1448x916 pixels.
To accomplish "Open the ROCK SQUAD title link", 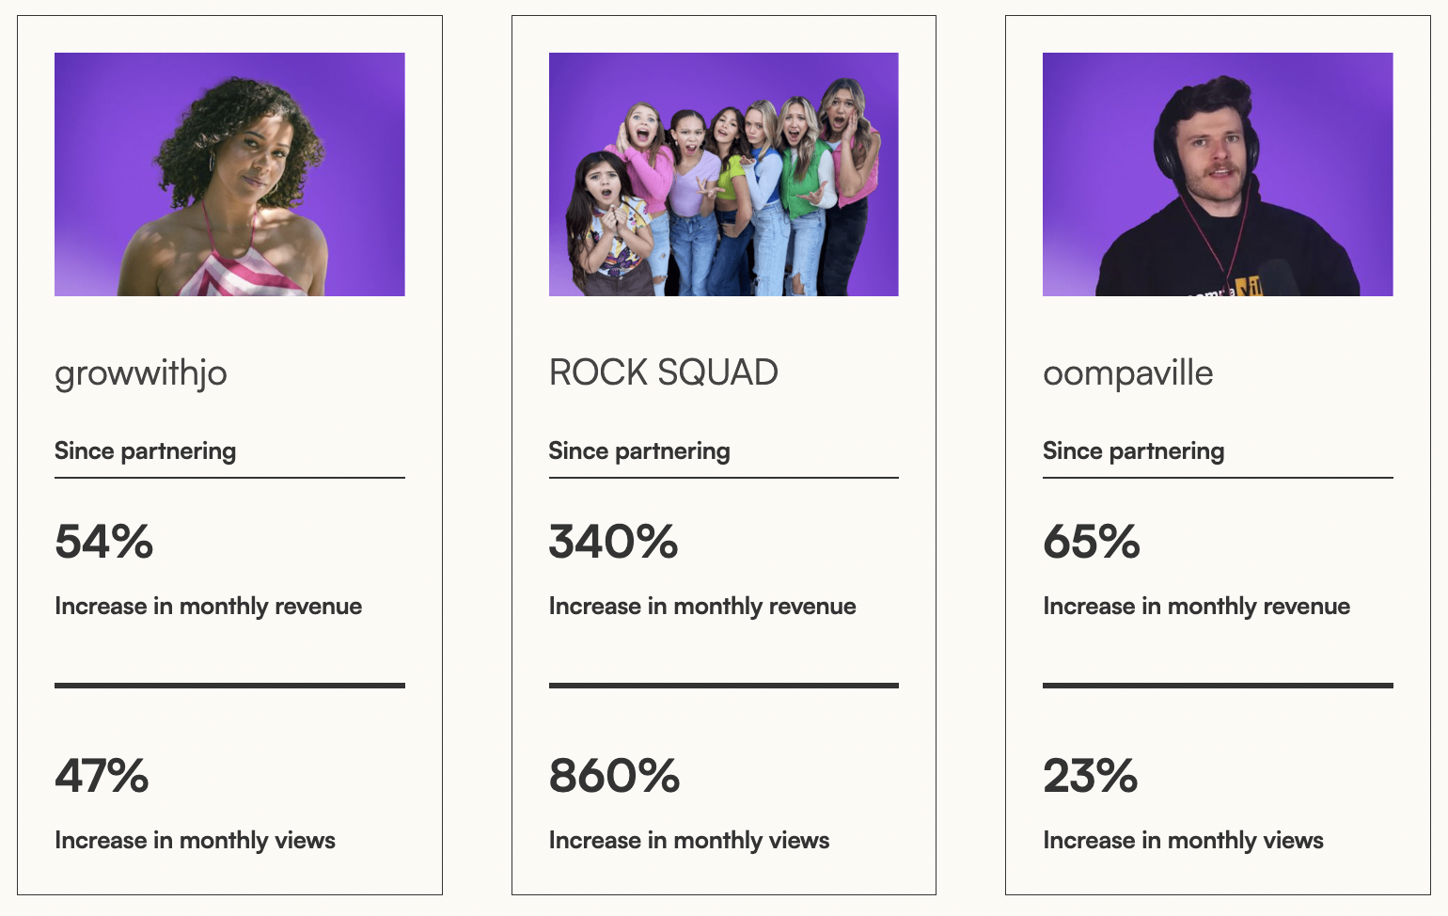I will [x=663, y=372].
